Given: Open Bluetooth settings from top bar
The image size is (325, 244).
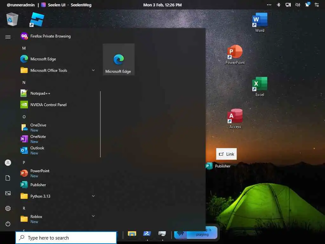Looking at the screenshot, I should (279, 5).
